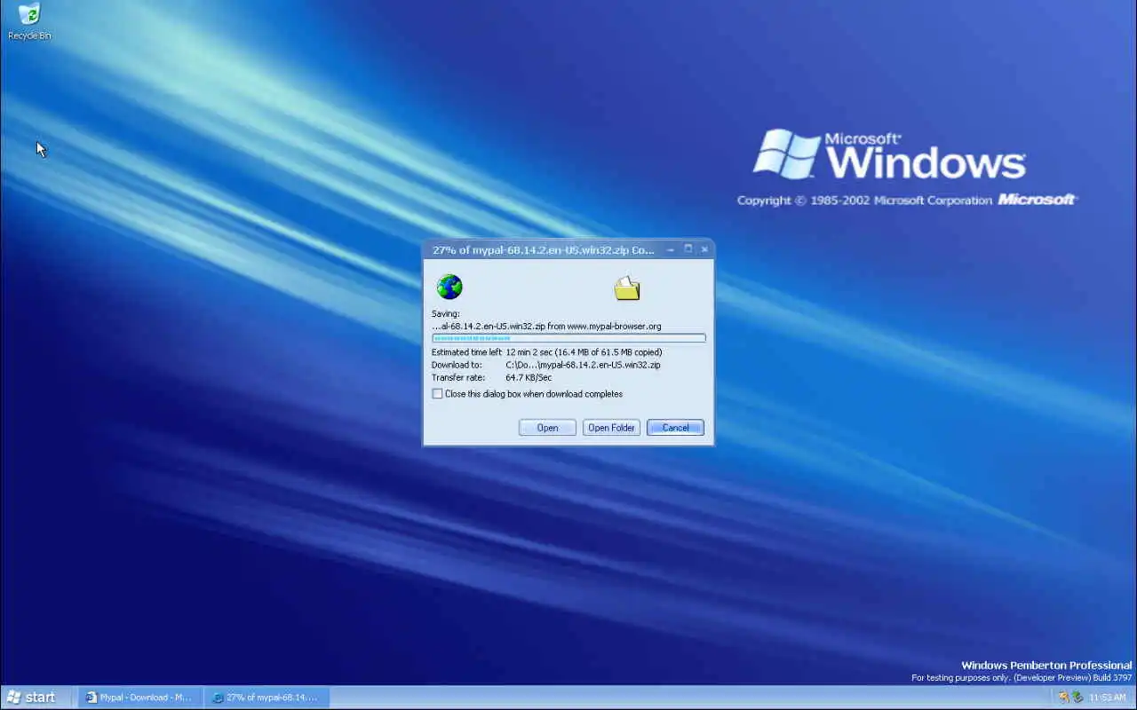
Task: Click the green arrow system tray icon
Action: tap(1077, 698)
